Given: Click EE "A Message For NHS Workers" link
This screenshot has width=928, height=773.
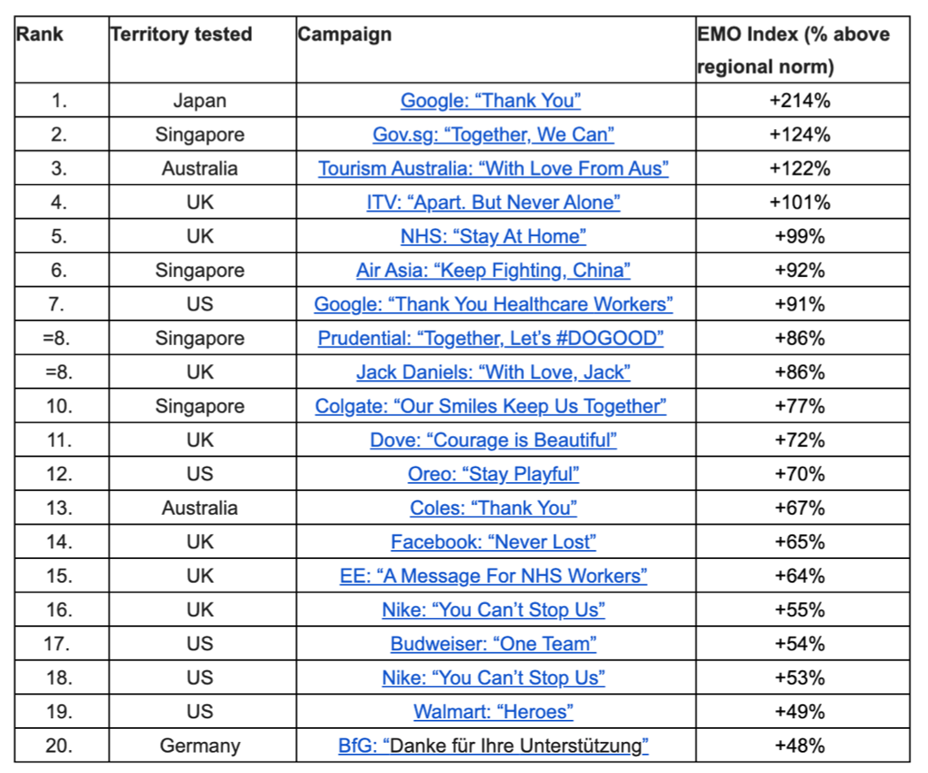Looking at the screenshot, I should pyautogui.click(x=493, y=576).
